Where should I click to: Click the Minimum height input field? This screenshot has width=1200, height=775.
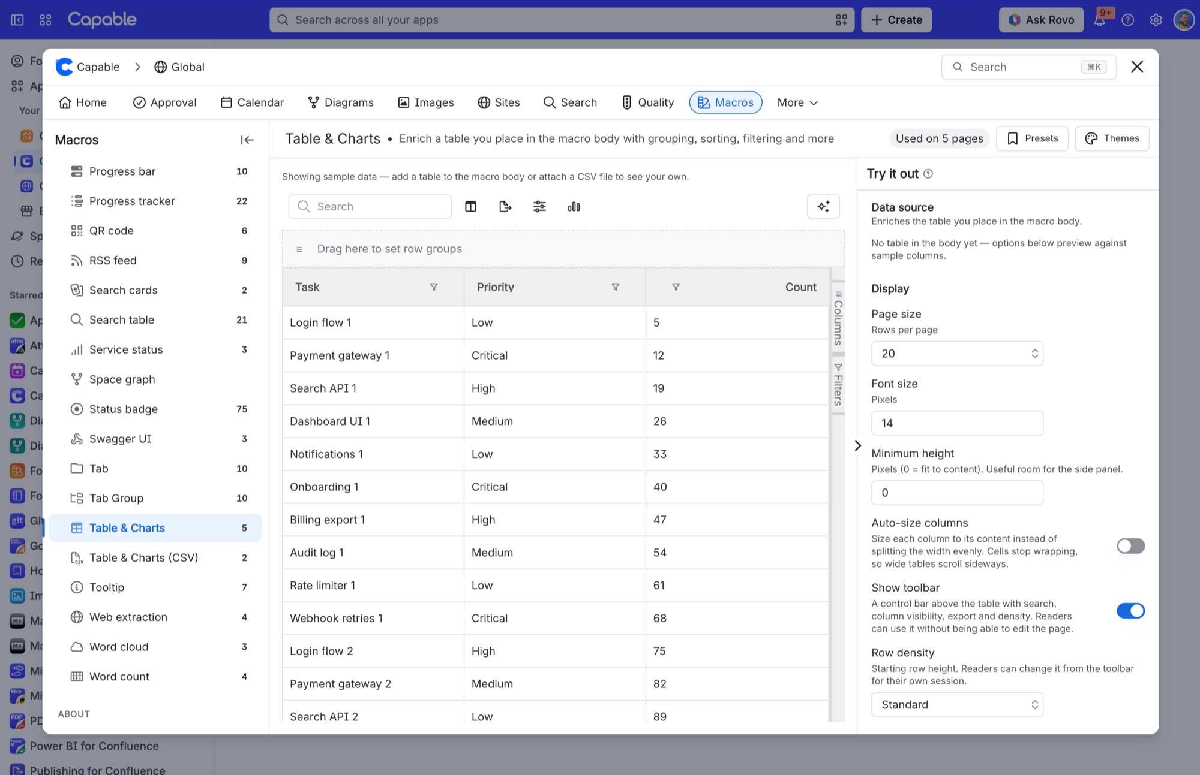click(957, 493)
